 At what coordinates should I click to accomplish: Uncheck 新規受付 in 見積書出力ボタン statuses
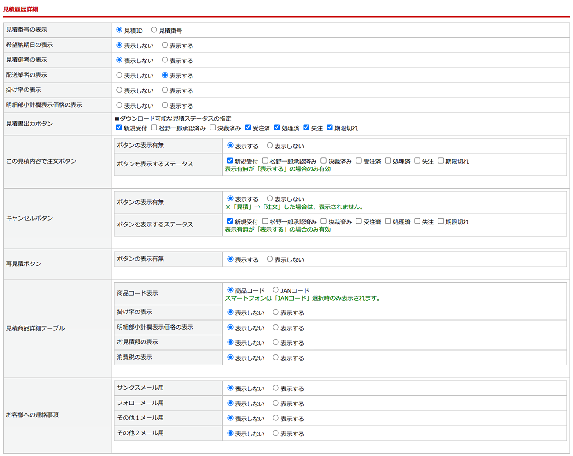tap(119, 128)
